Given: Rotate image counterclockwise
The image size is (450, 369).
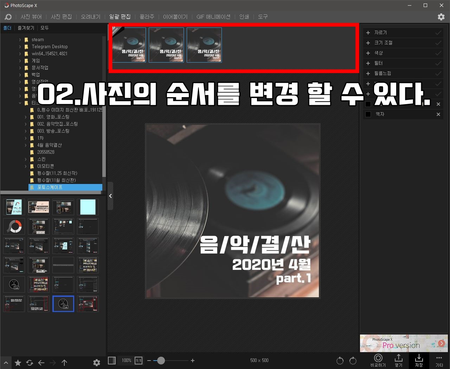Looking at the screenshot, I should [340, 361].
